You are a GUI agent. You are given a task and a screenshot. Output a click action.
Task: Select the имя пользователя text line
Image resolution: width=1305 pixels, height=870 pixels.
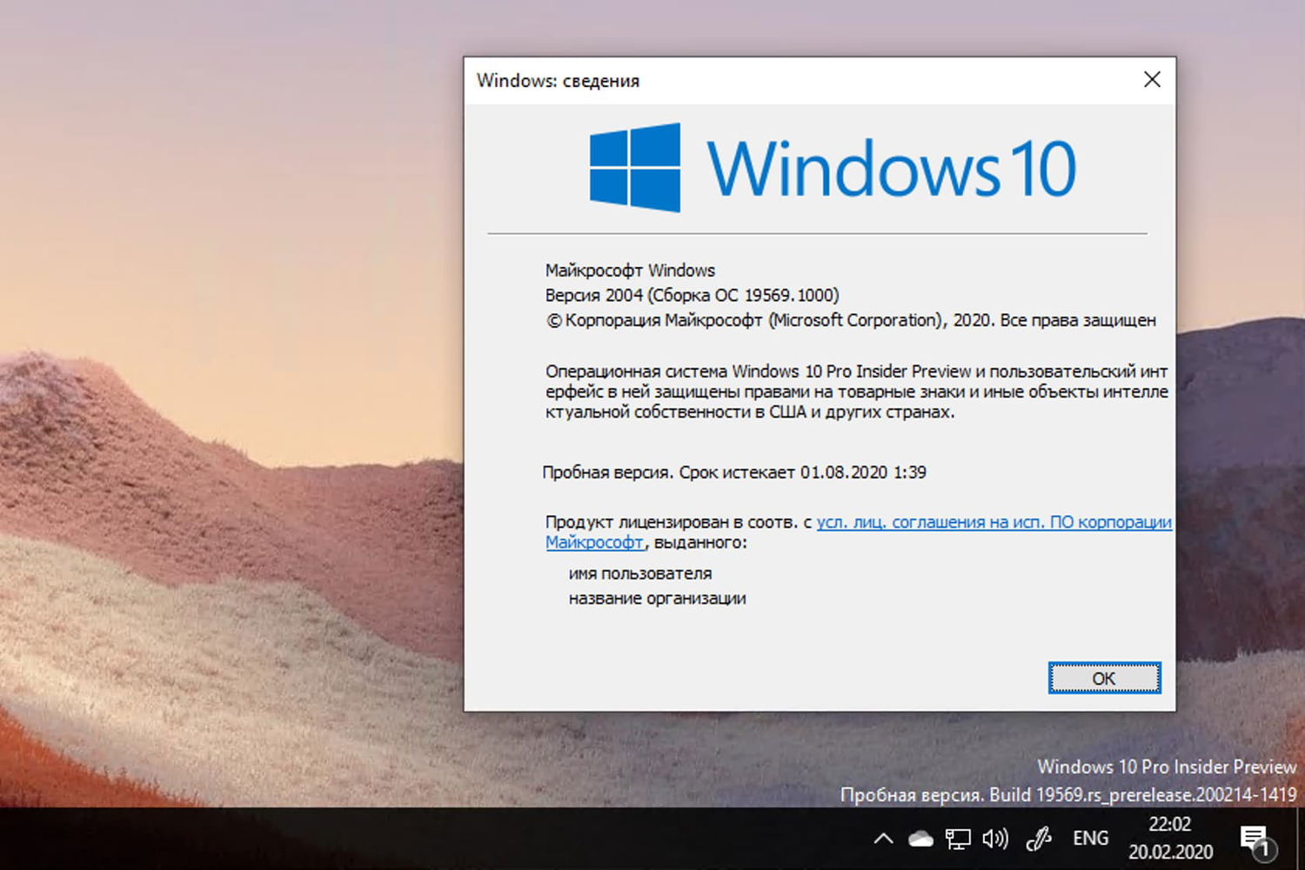click(640, 572)
